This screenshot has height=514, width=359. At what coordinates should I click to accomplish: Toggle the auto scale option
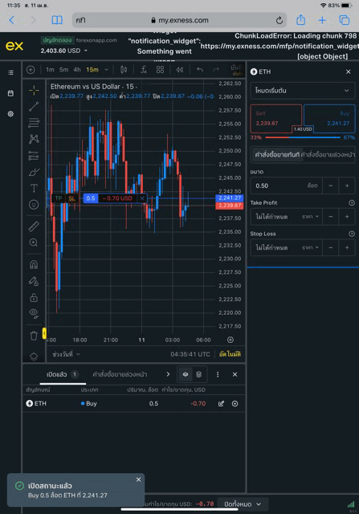(230, 354)
